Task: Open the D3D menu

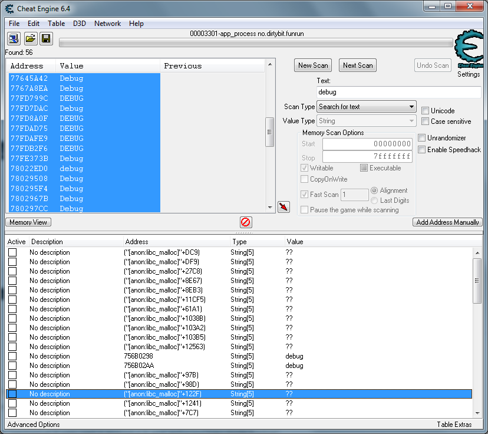Action: [80, 24]
